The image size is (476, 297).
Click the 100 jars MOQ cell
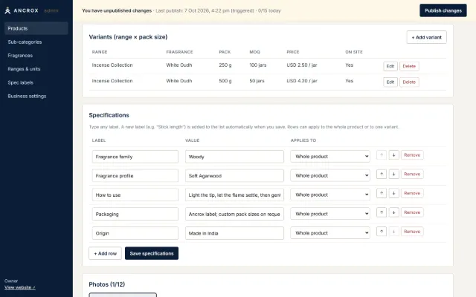[x=258, y=65]
